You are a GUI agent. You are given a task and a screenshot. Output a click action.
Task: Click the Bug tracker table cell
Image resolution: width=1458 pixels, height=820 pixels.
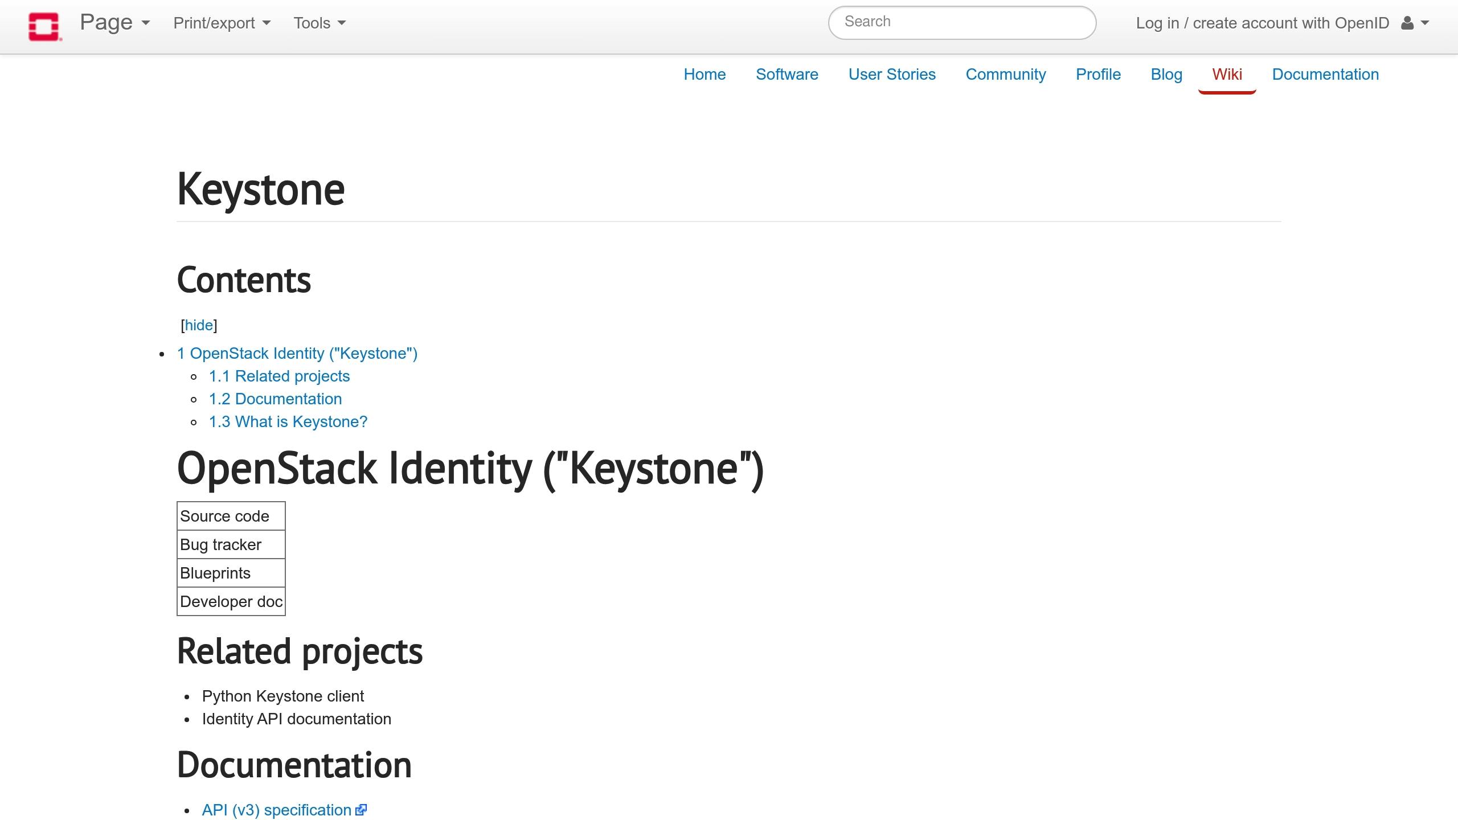231,544
